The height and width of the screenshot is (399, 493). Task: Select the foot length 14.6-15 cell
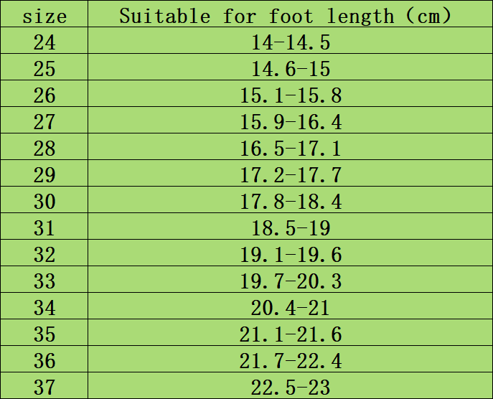point(290,69)
